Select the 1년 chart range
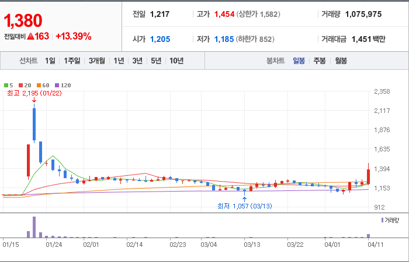The height and width of the screenshot is (262, 409). click(x=119, y=61)
